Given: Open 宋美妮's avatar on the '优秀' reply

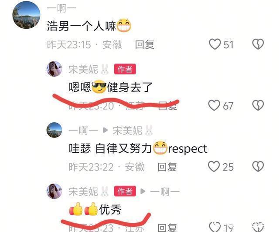Looking at the screenshot, I should click(x=54, y=191).
